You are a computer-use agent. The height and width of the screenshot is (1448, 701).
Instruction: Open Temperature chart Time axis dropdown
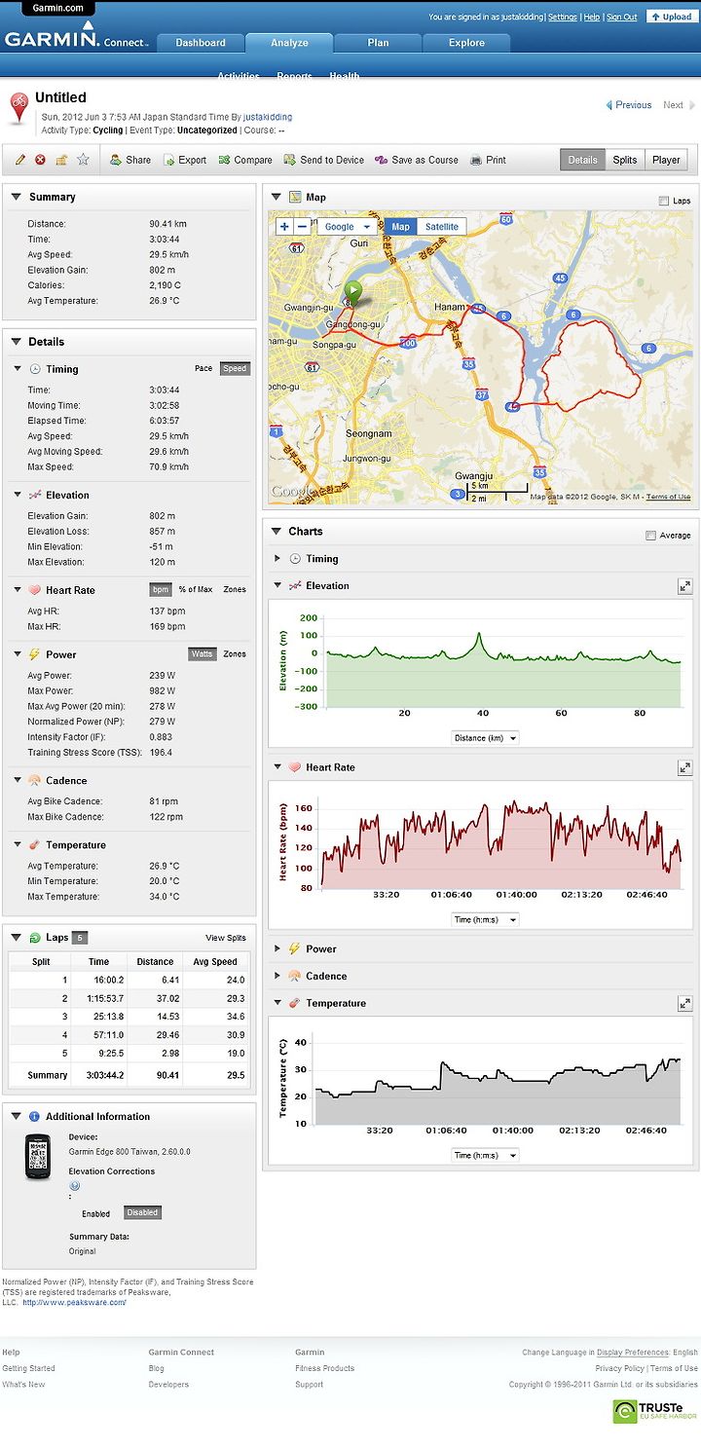(485, 1156)
